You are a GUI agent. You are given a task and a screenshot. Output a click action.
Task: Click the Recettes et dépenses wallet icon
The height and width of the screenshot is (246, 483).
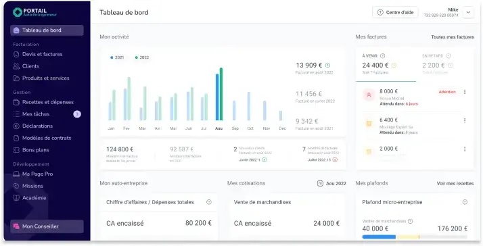[16, 102]
